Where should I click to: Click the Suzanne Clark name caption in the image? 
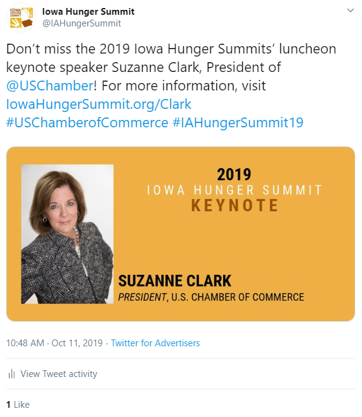(x=175, y=281)
